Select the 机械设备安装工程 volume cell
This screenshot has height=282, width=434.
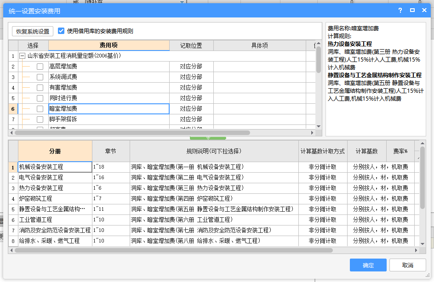pos(55,167)
